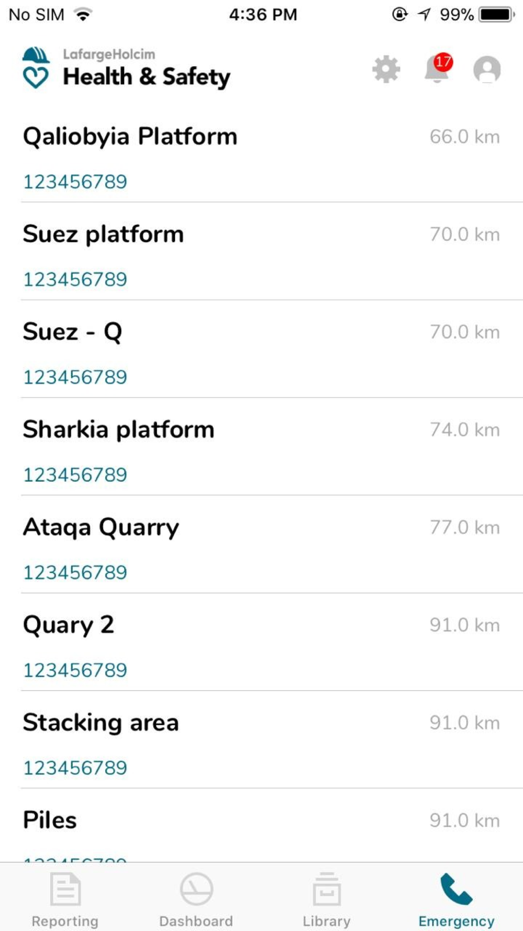523x931 pixels.
Task: Open the user profile avatar
Action: [487, 70]
